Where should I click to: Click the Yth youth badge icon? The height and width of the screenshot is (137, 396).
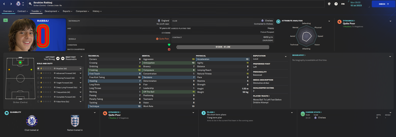click(6, 20)
